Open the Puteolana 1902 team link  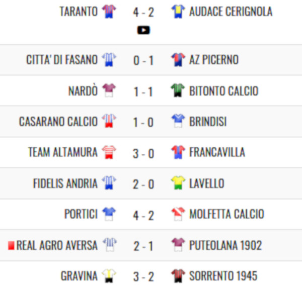(x=225, y=245)
